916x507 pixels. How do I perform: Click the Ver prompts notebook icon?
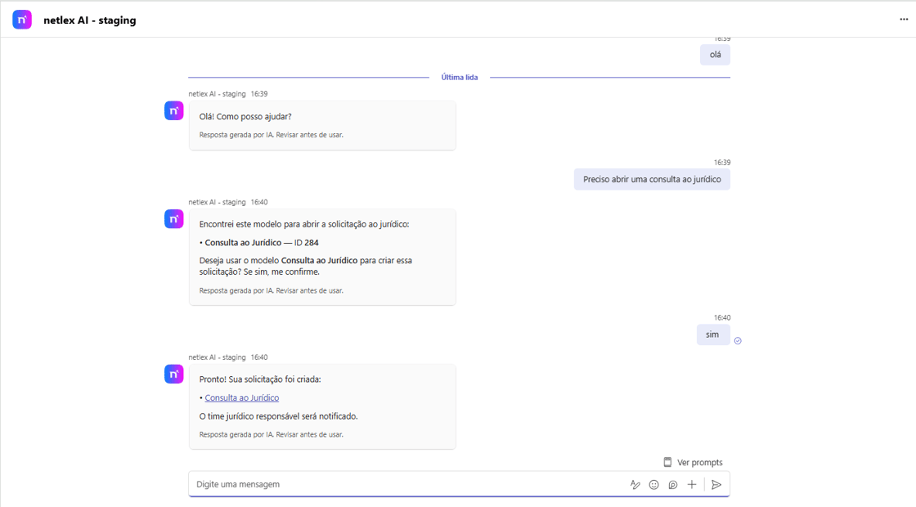pyautogui.click(x=667, y=462)
